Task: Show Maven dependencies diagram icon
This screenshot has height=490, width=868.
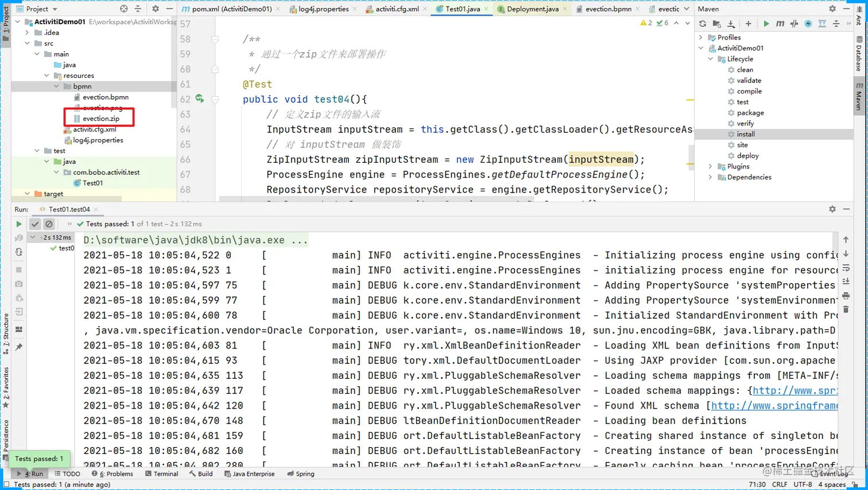Action: [822, 23]
